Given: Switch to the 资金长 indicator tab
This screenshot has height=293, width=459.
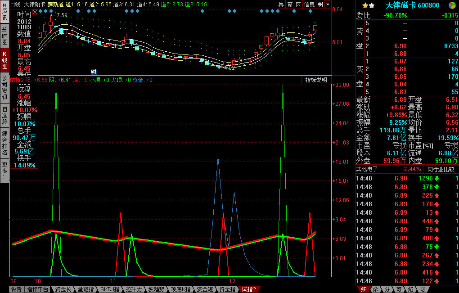Looking at the screenshot, I should 63,289.
